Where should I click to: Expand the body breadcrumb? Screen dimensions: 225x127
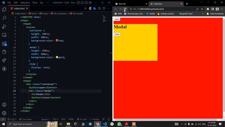coord(44,13)
